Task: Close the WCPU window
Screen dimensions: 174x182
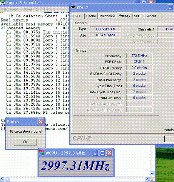Action: 109,153
